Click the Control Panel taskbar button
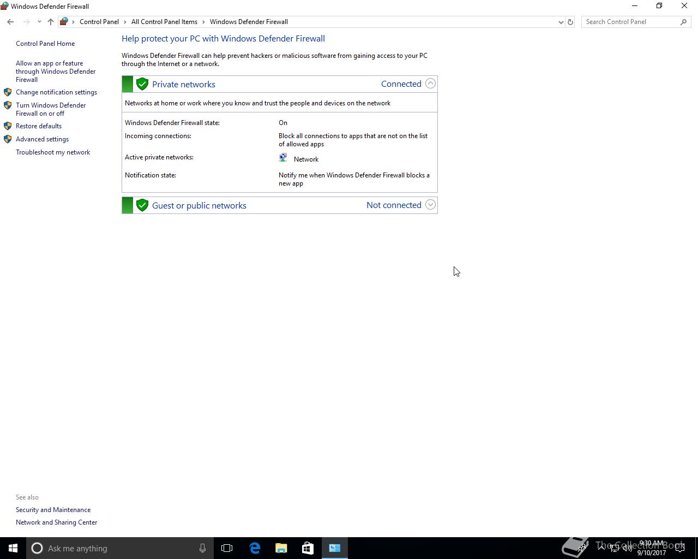This screenshot has height=559, width=698. [x=334, y=548]
